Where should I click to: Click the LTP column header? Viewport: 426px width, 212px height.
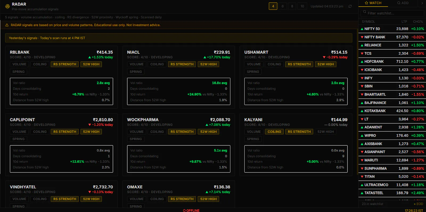tap(404, 21)
